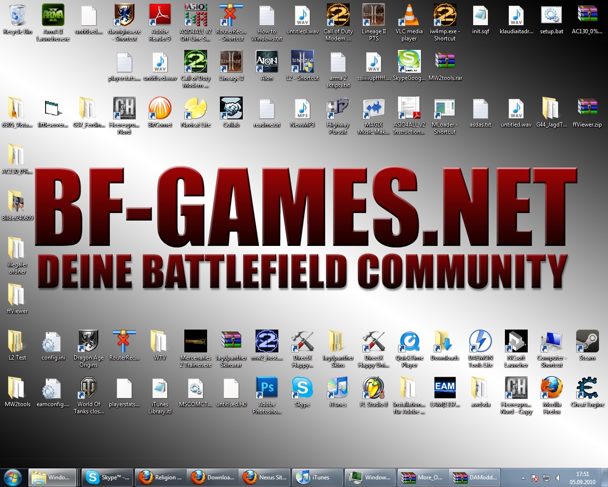The image size is (608, 487).
Task: Open DAEMON Tools Lite shortcut
Action: coord(480,342)
